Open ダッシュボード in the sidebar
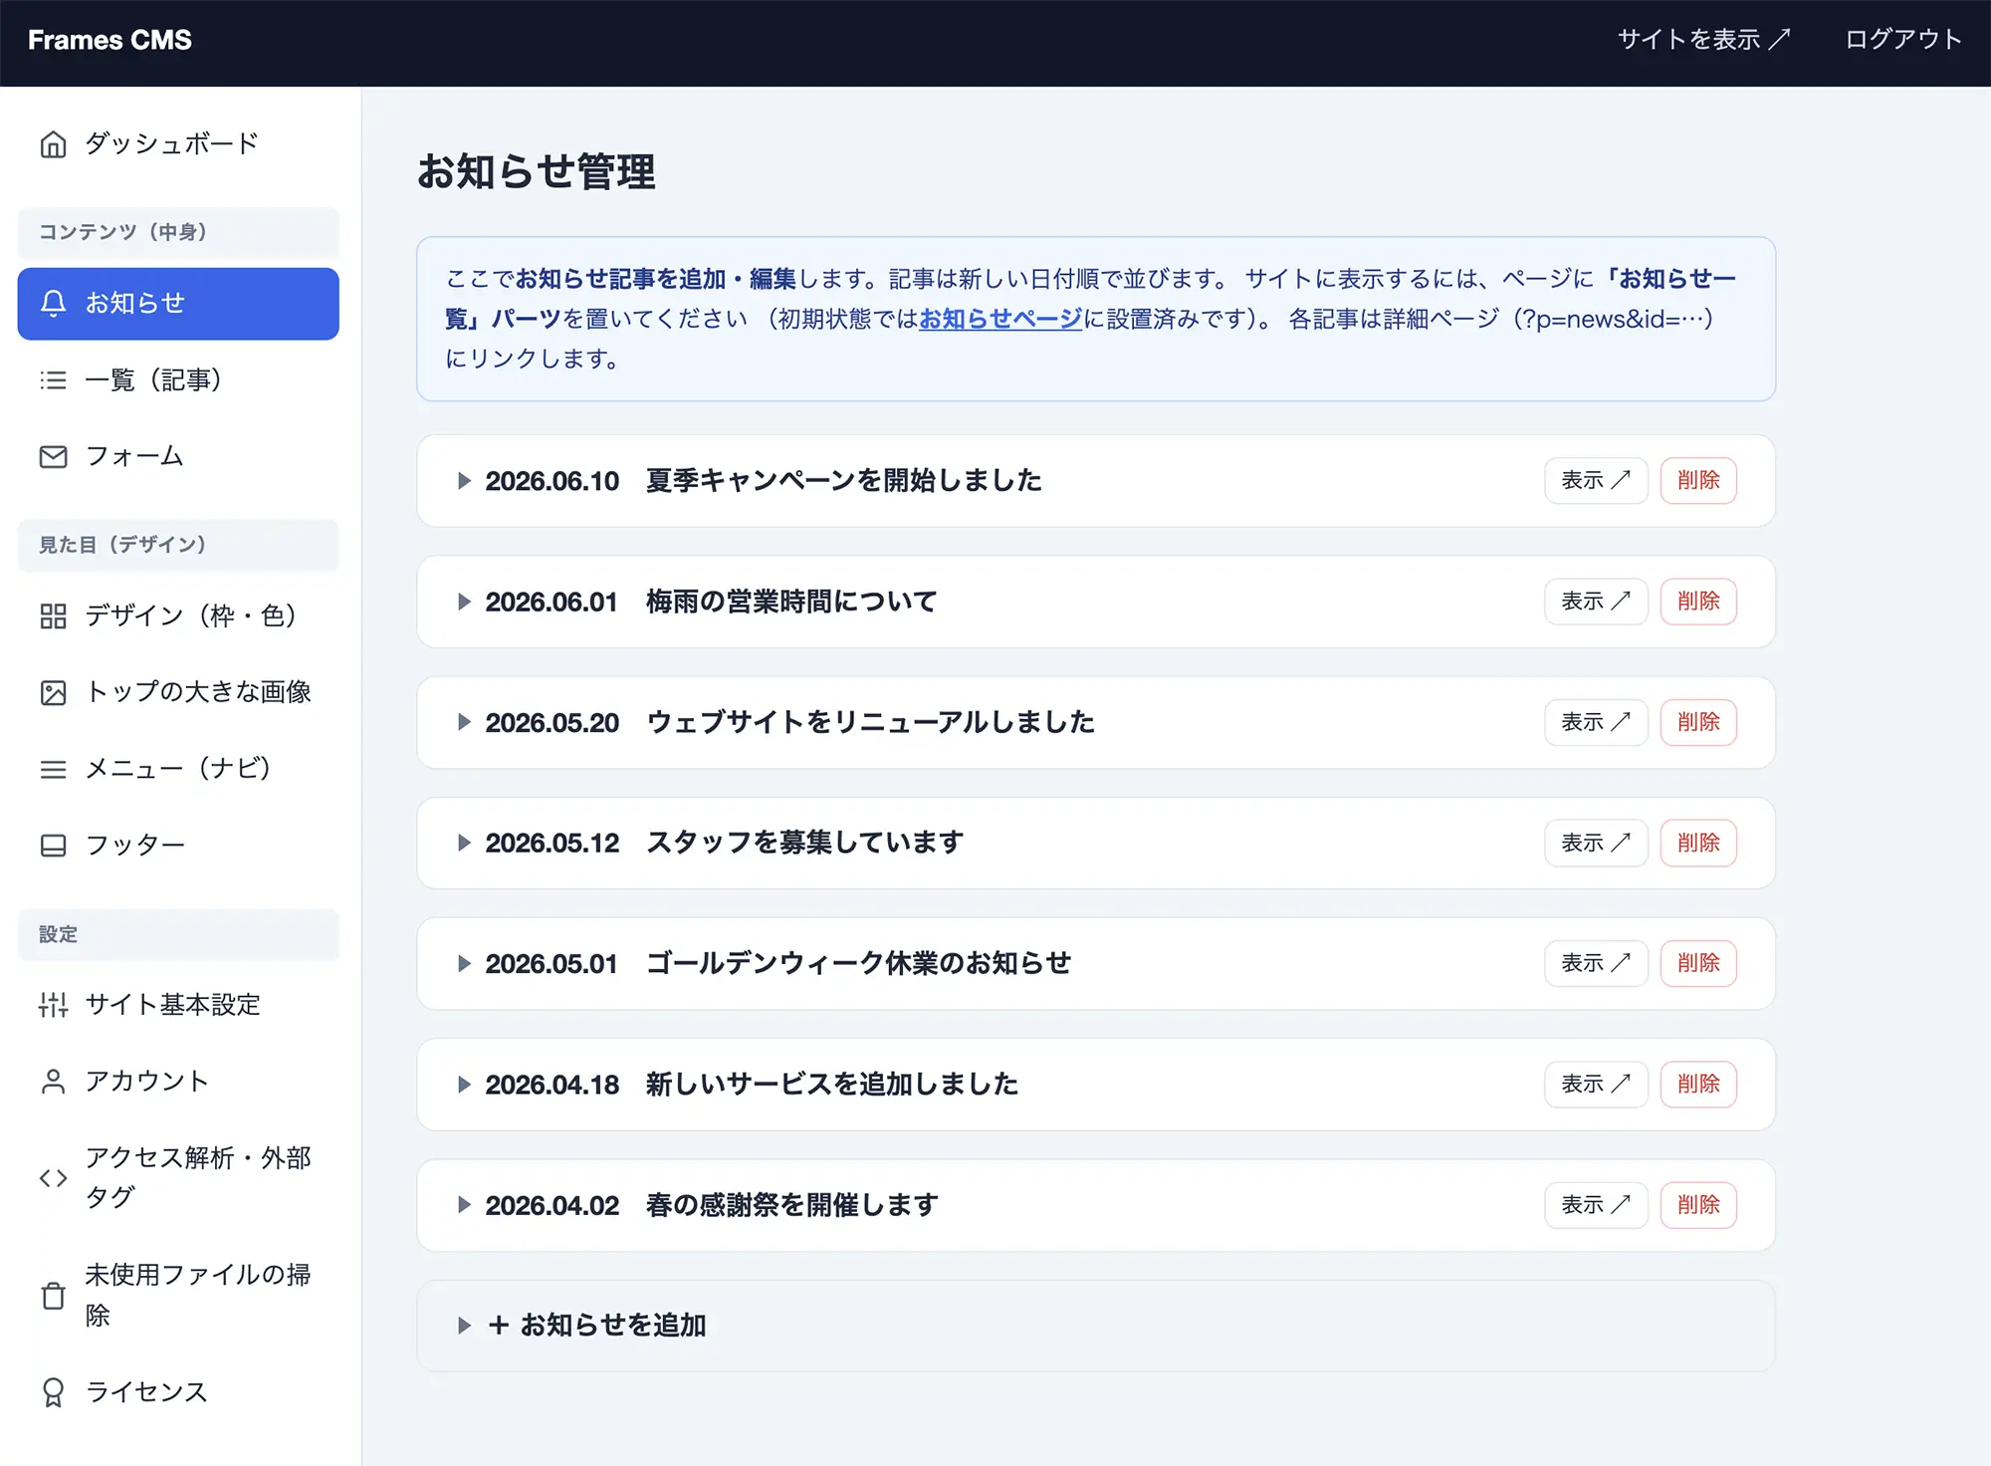This screenshot has height=1466, width=1991. (x=178, y=144)
